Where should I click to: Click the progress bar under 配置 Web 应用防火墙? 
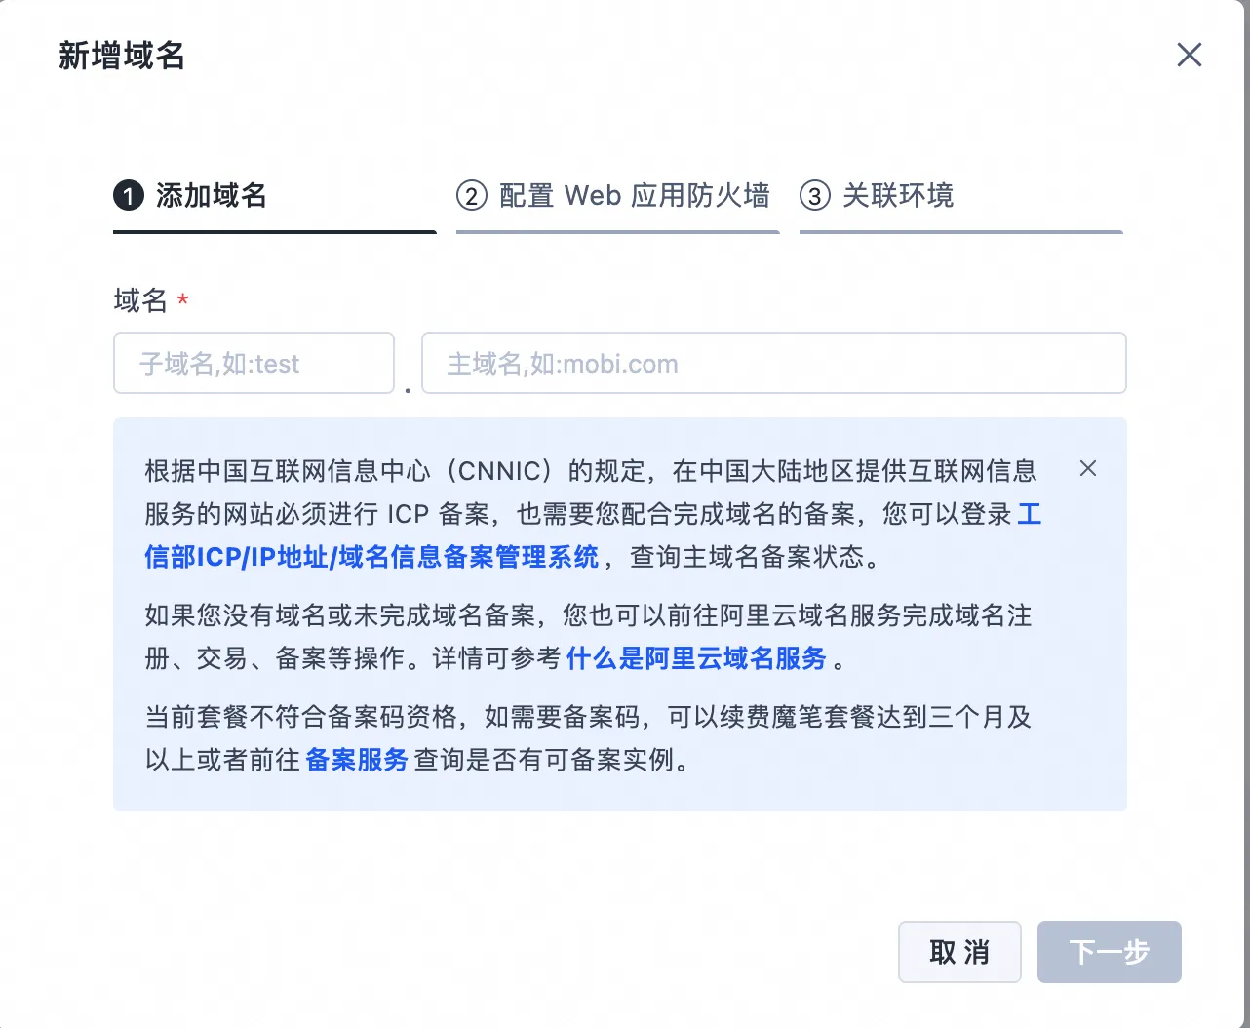coord(618,232)
